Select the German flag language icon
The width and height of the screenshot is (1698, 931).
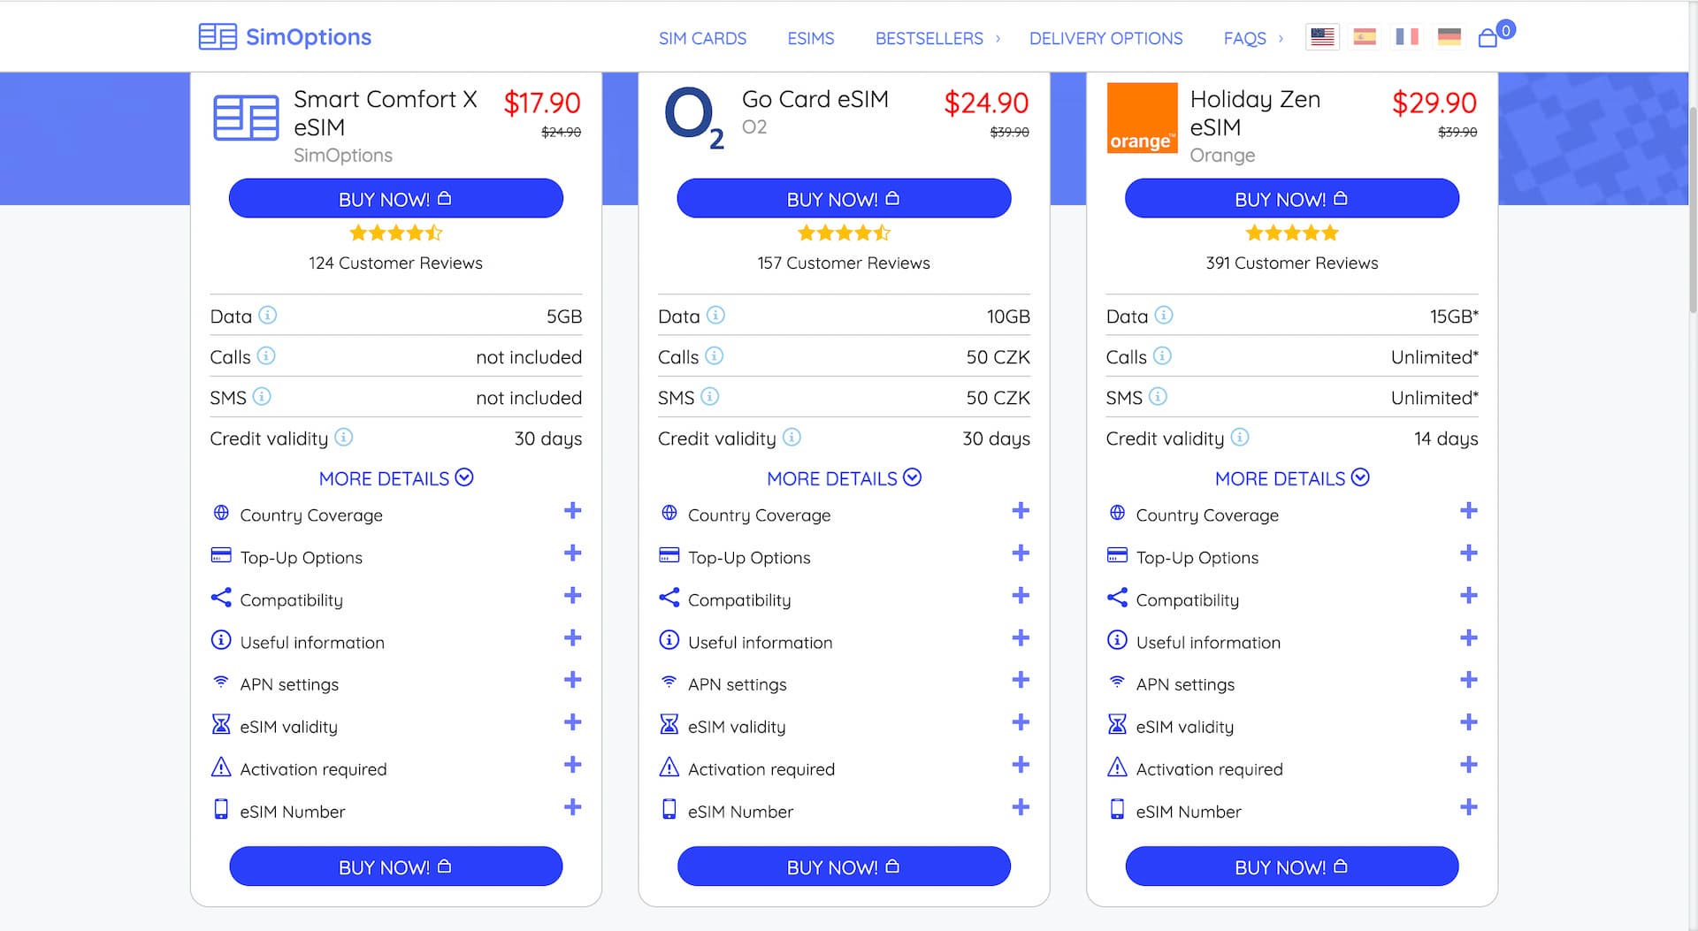(1449, 37)
